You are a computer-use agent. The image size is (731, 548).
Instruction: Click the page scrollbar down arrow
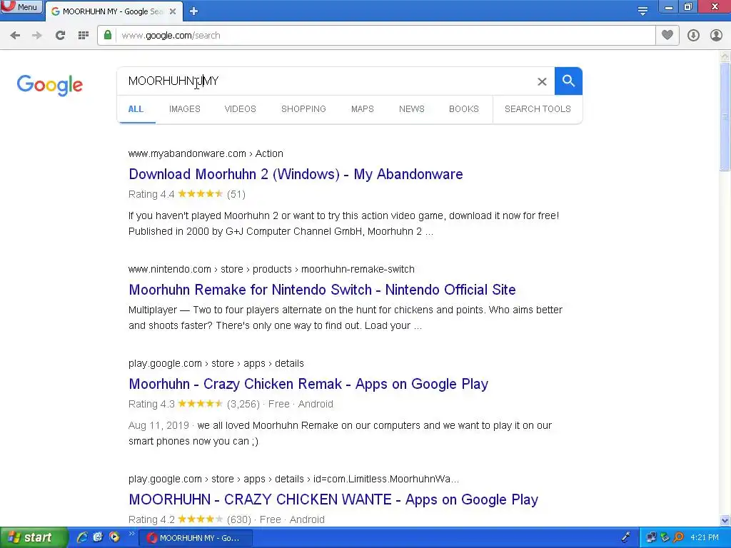click(x=725, y=520)
